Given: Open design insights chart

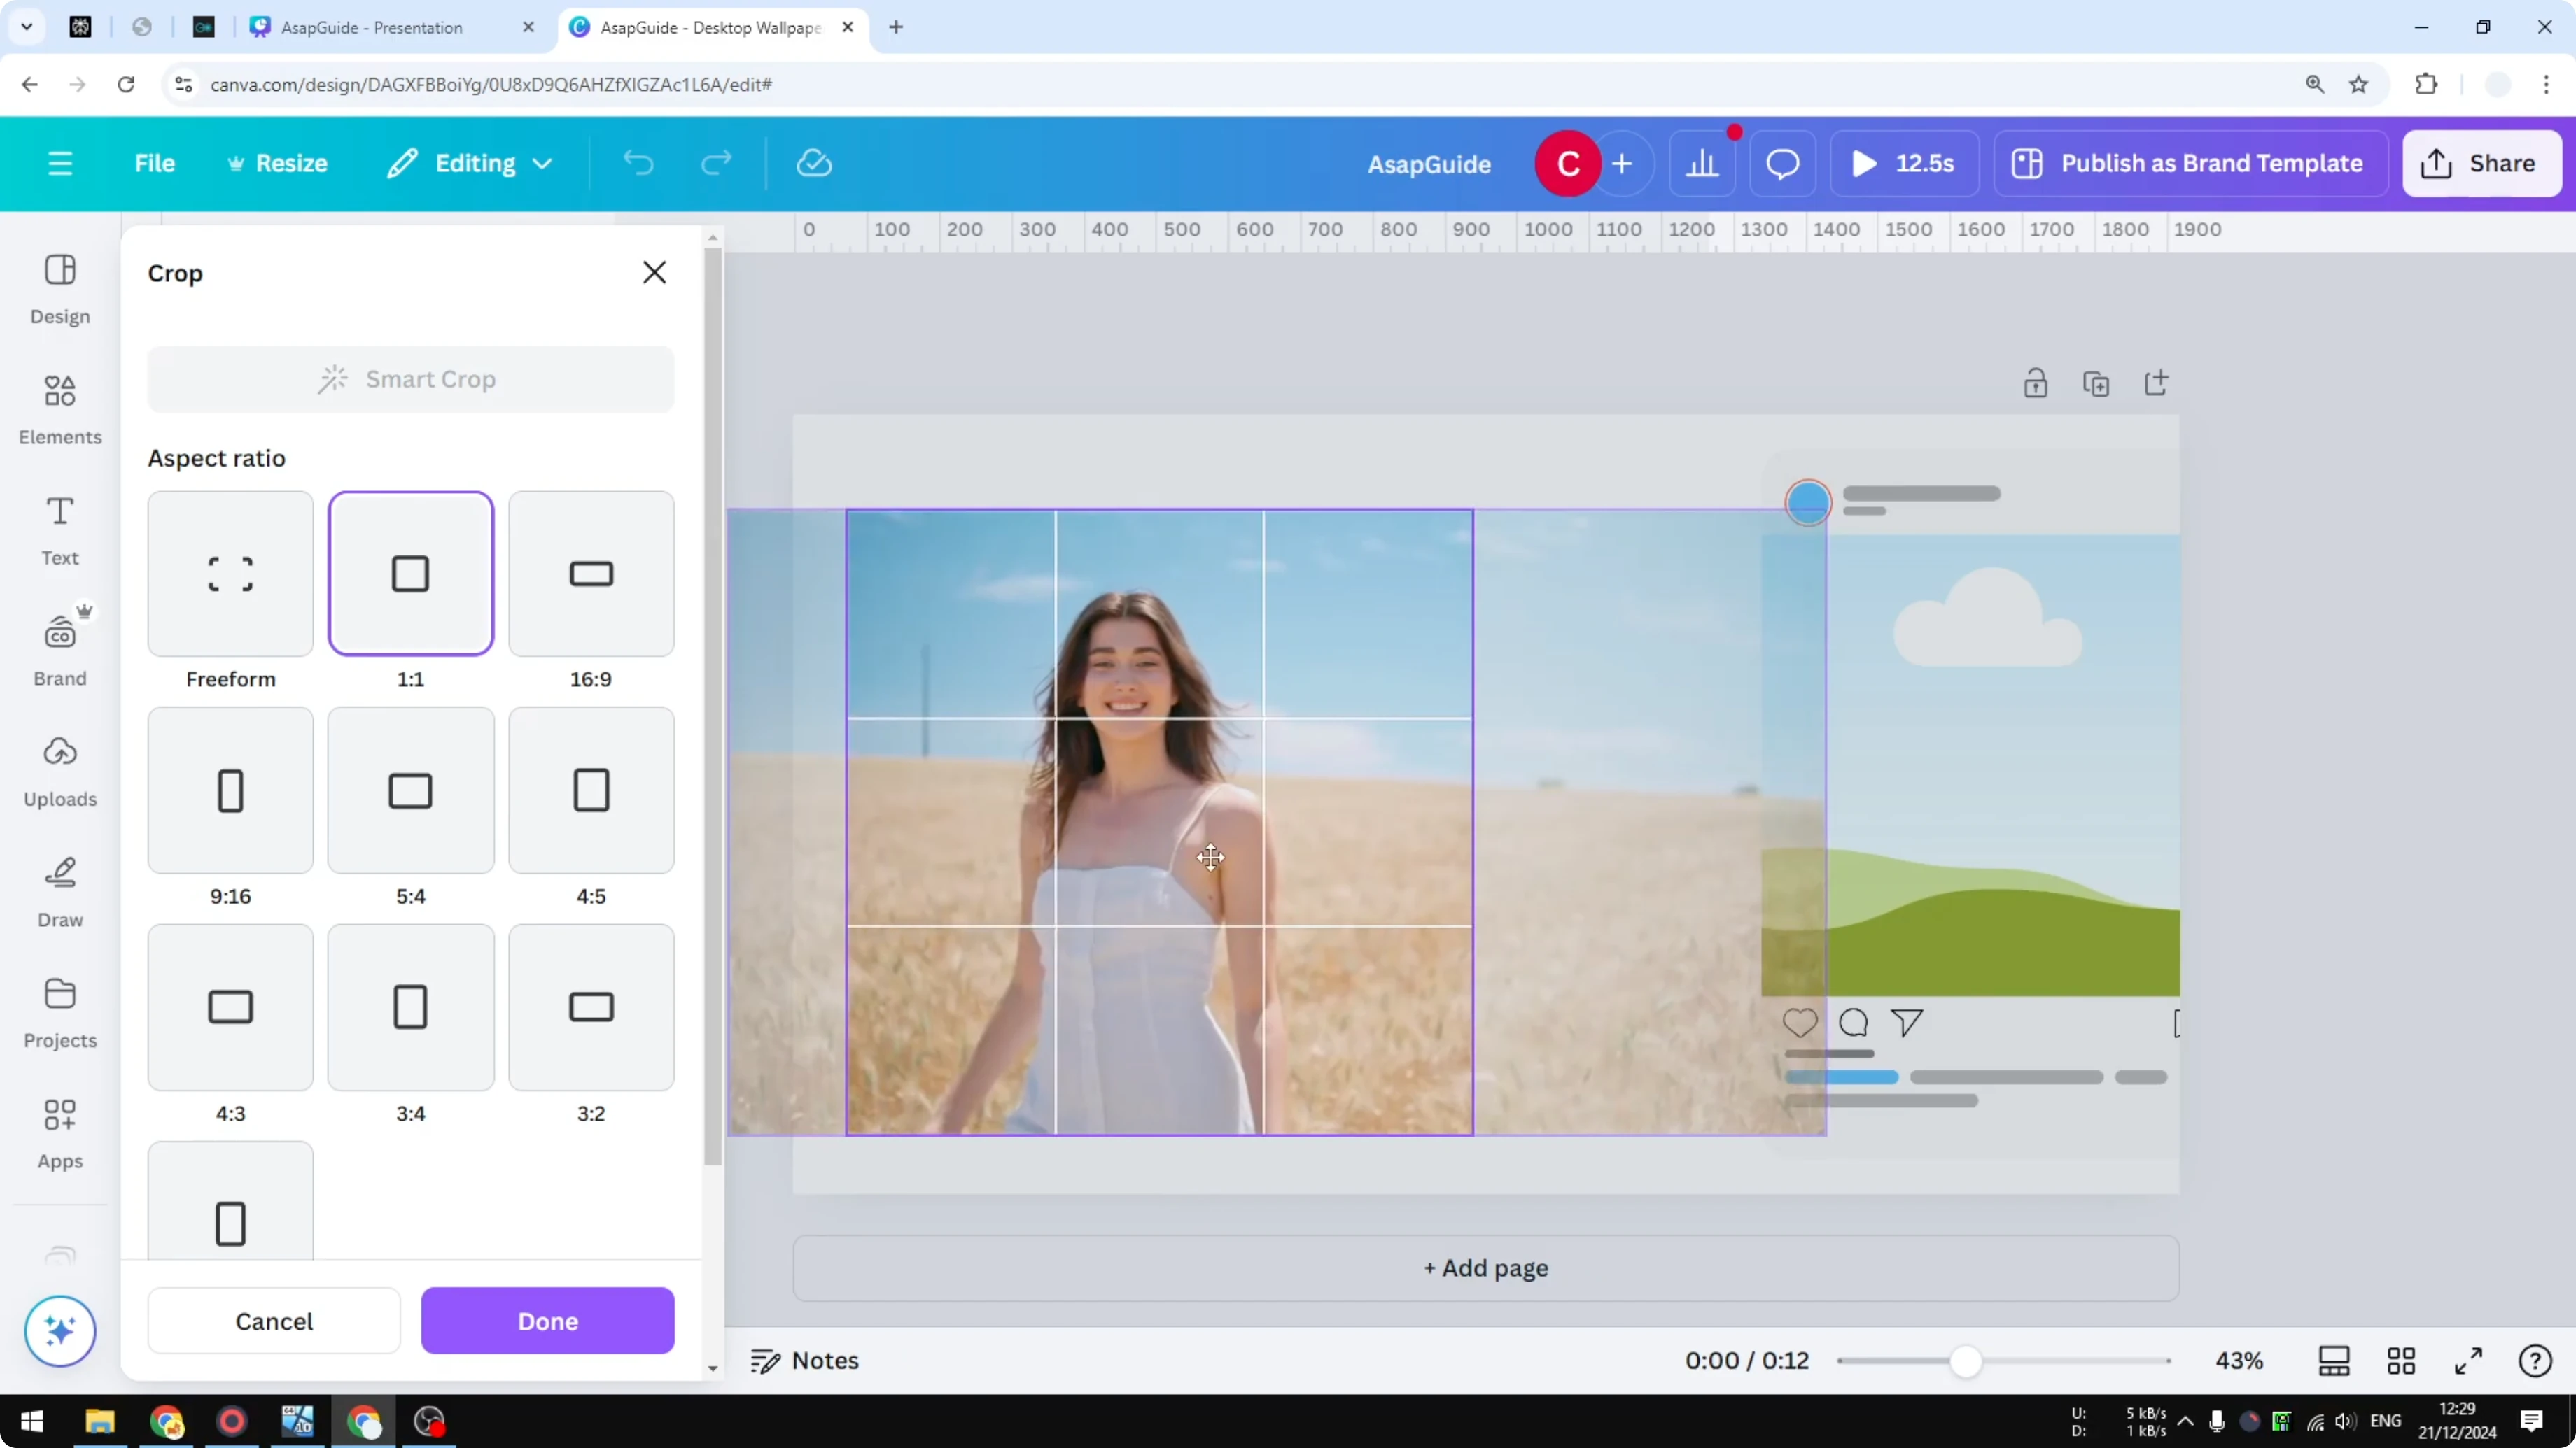Looking at the screenshot, I should click(1703, 163).
